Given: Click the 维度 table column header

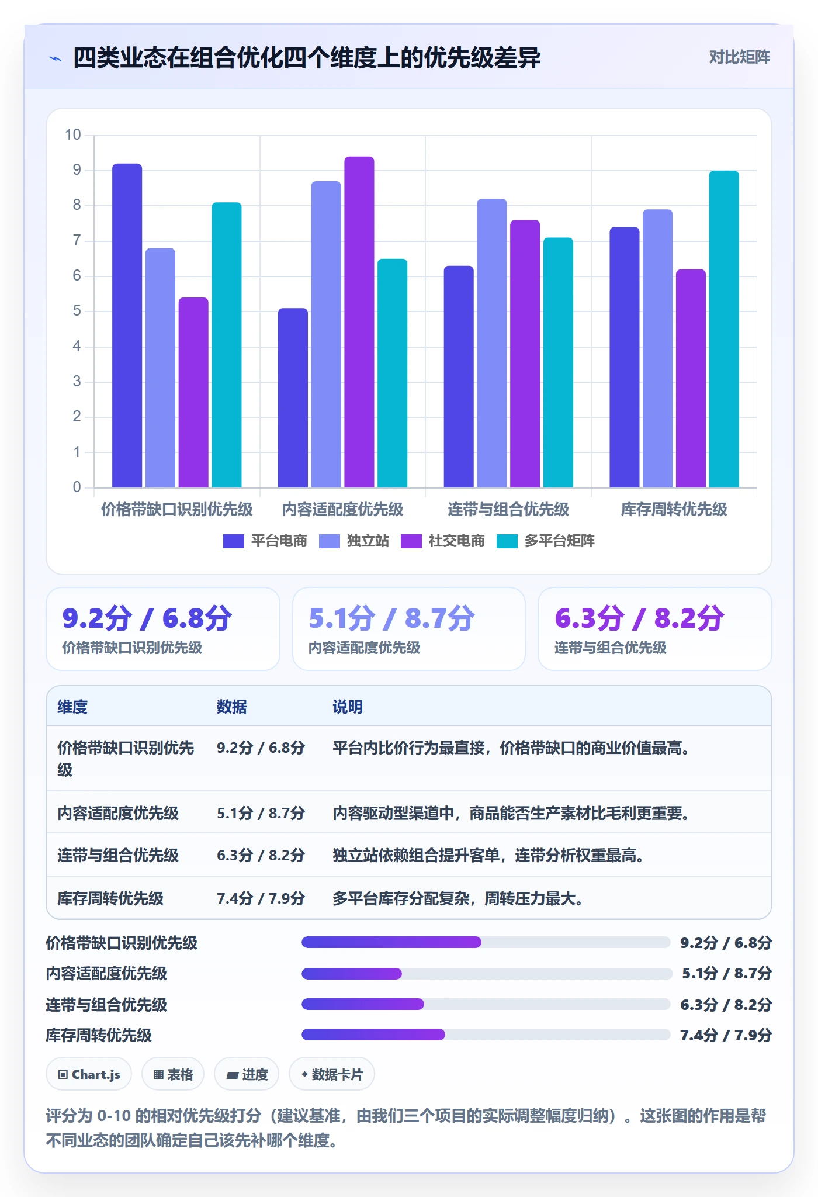Looking at the screenshot, I should coord(72,707).
